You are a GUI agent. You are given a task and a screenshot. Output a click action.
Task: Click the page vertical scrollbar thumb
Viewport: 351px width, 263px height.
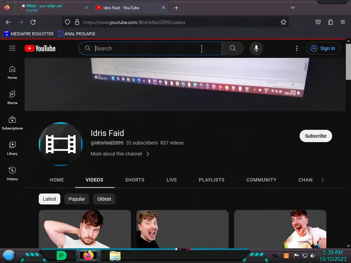point(348,61)
